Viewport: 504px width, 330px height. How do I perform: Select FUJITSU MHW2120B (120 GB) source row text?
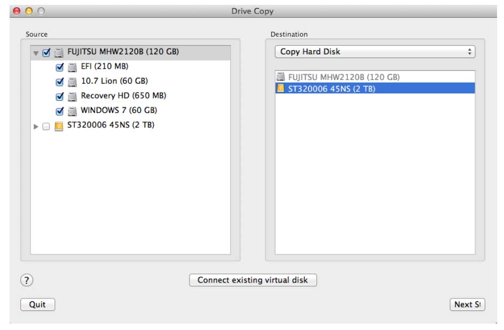123,52
